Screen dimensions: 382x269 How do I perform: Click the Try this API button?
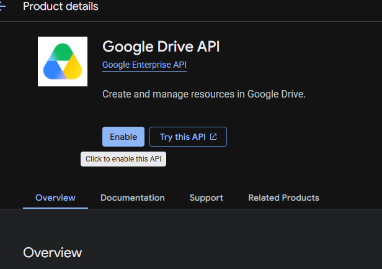pos(188,137)
